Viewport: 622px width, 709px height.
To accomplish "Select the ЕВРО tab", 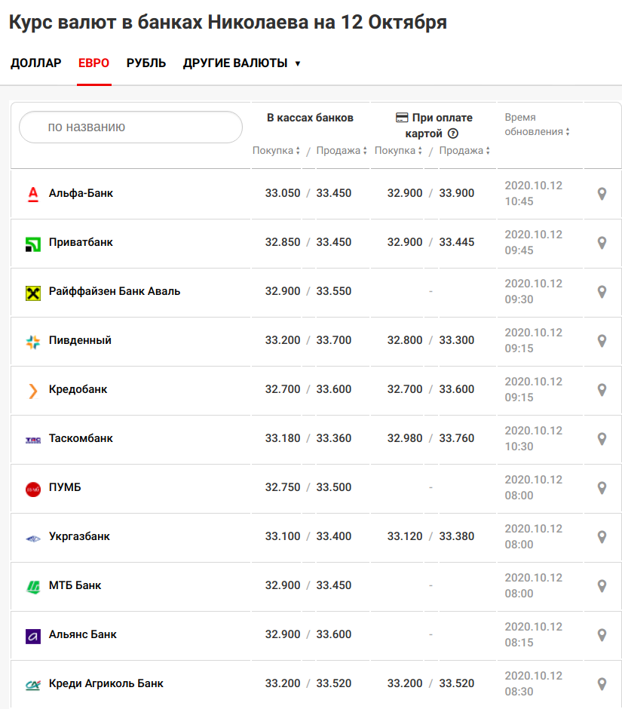I will click(94, 63).
